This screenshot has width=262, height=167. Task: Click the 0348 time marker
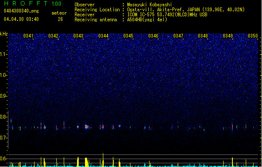click(203, 36)
